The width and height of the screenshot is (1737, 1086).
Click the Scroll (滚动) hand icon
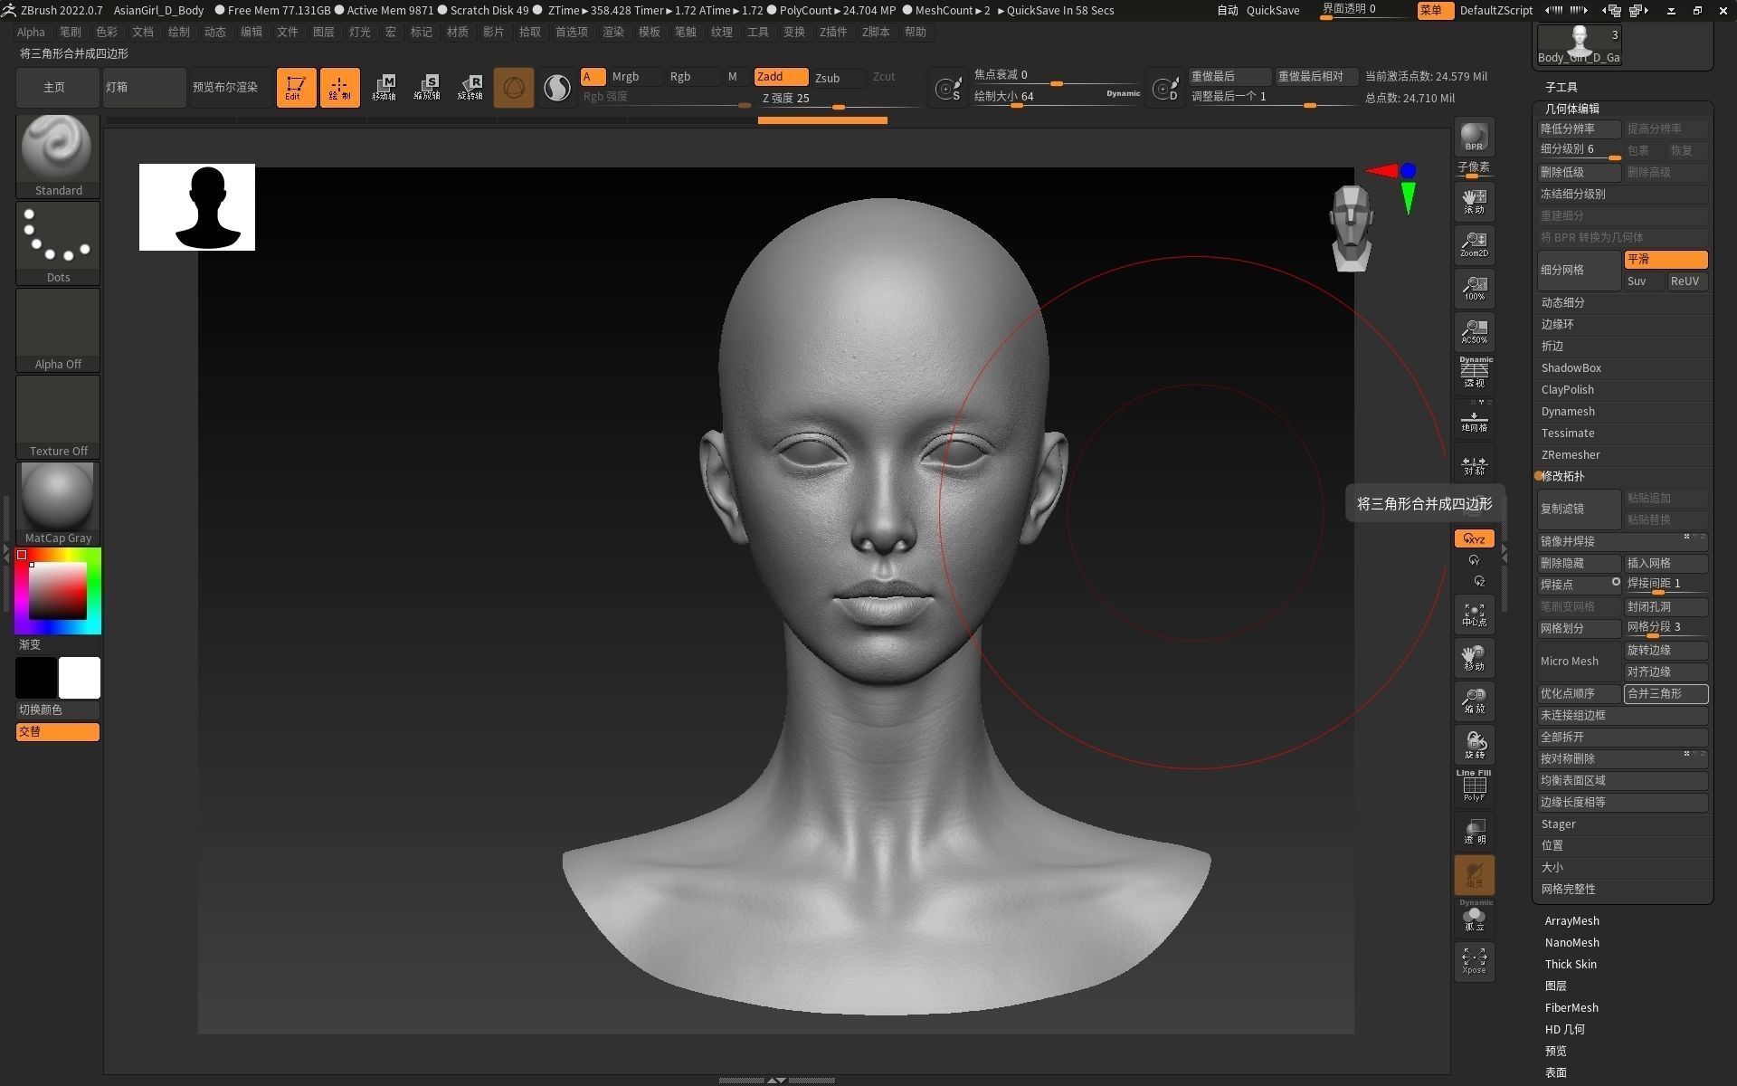tap(1474, 201)
